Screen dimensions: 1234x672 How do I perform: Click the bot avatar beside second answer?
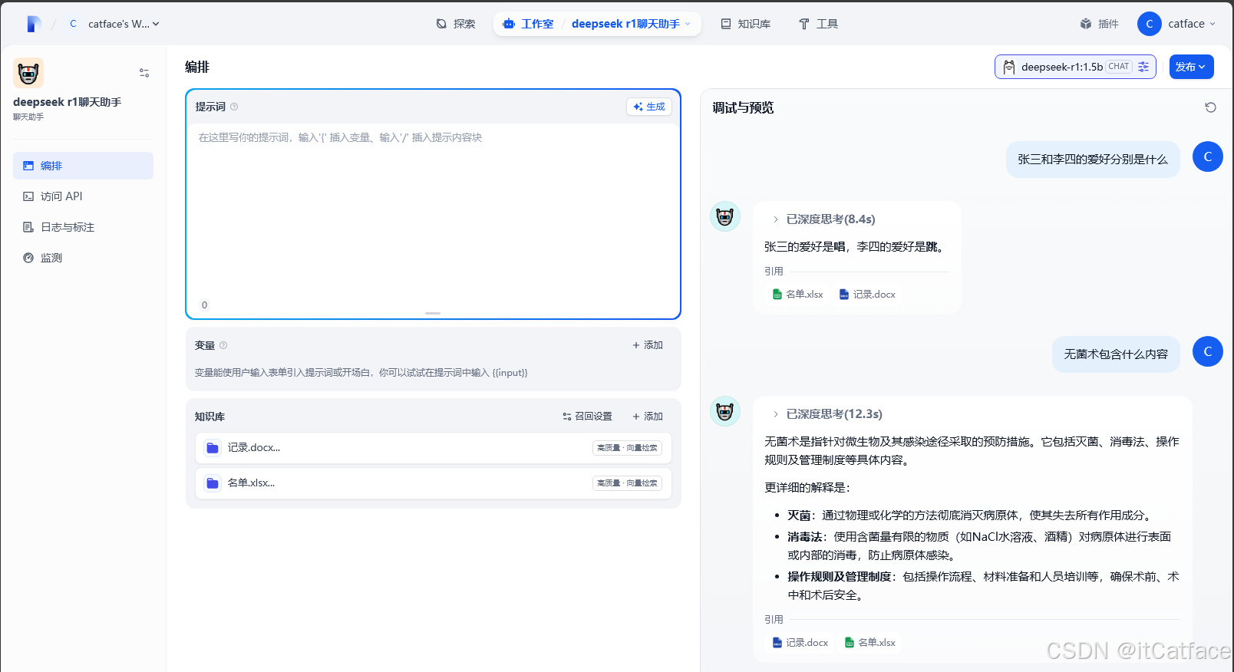tap(725, 412)
